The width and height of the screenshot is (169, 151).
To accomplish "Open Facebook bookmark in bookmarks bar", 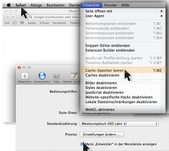I will point(59,23).
